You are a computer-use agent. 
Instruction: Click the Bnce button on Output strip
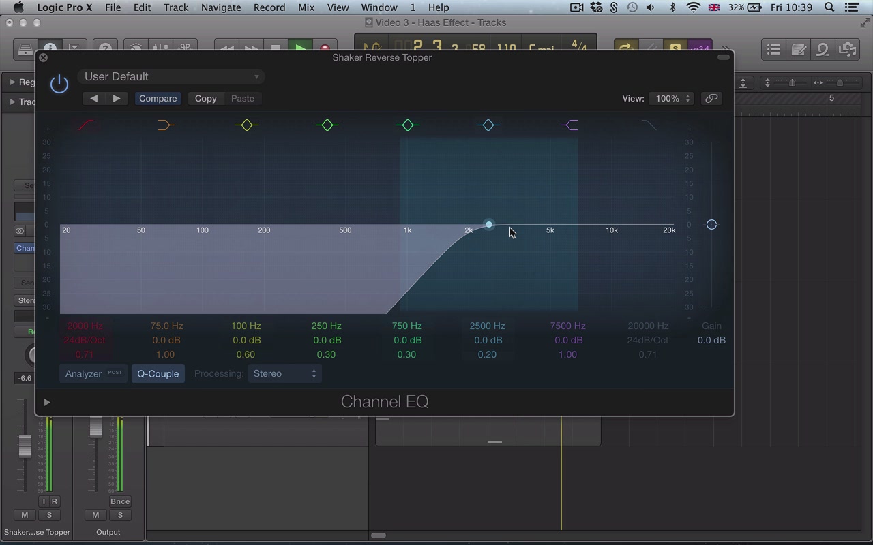pos(120,501)
